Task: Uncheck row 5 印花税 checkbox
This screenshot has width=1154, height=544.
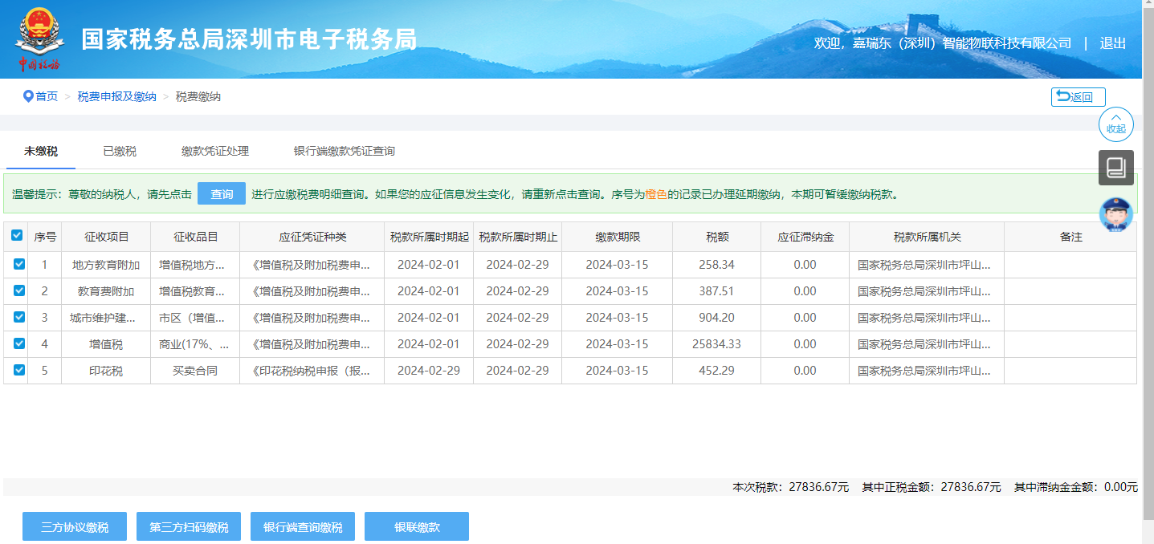Action: pos(19,370)
